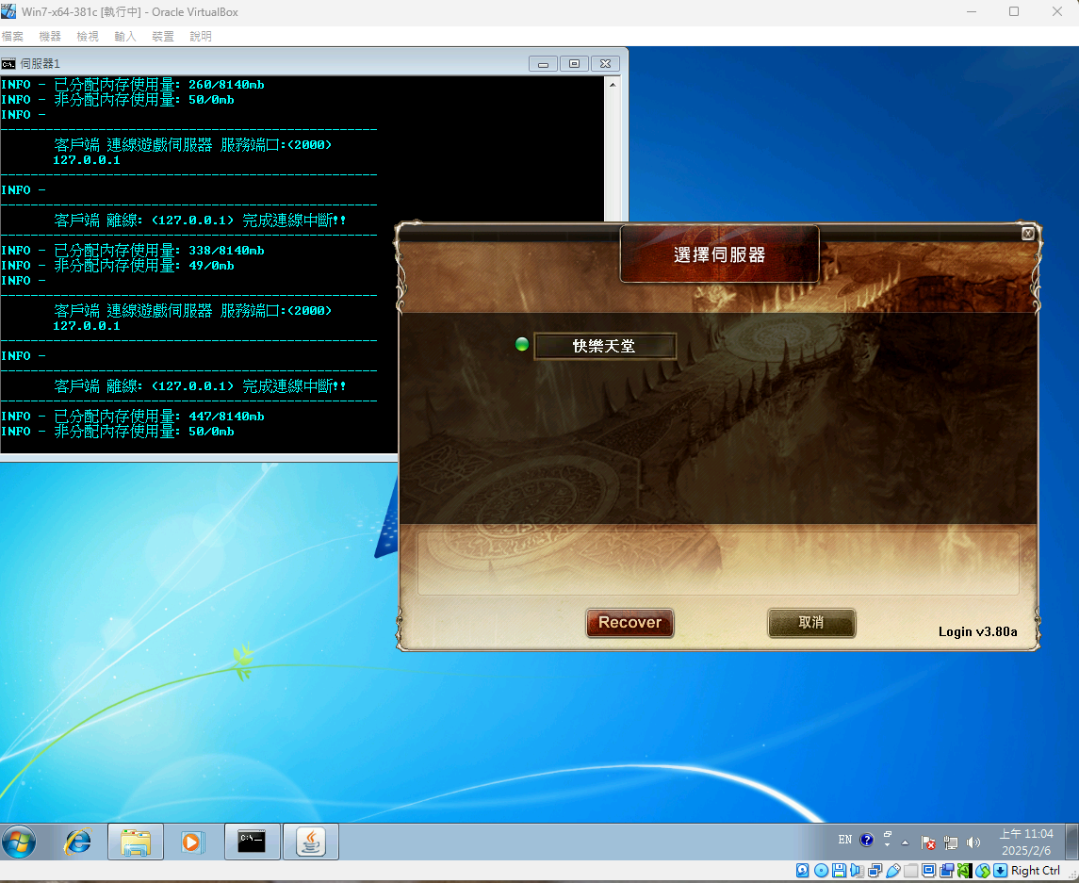Open VirtualBox 說明 menu
This screenshot has height=883, width=1079.
(200, 37)
